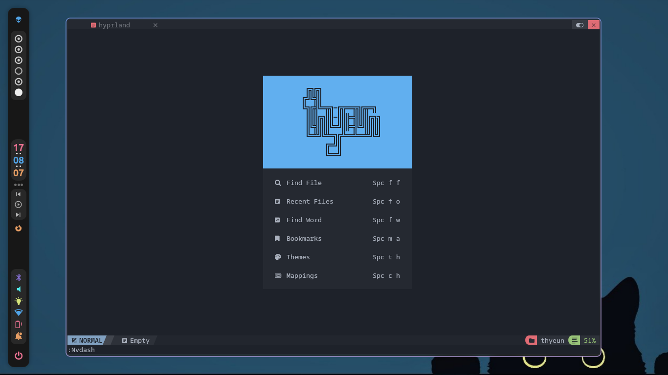Skip to the next track
This screenshot has height=375, width=668.
[19, 215]
